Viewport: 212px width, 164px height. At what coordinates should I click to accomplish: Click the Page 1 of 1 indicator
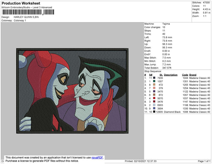tap(203, 161)
